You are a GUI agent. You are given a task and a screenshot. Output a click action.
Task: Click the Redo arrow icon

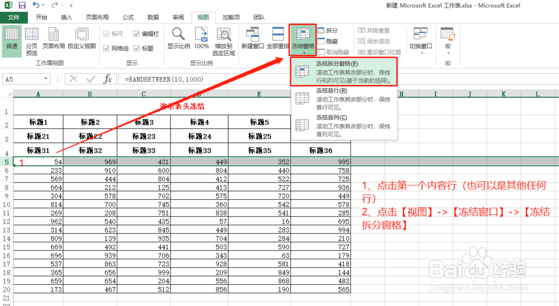(x=55, y=5)
